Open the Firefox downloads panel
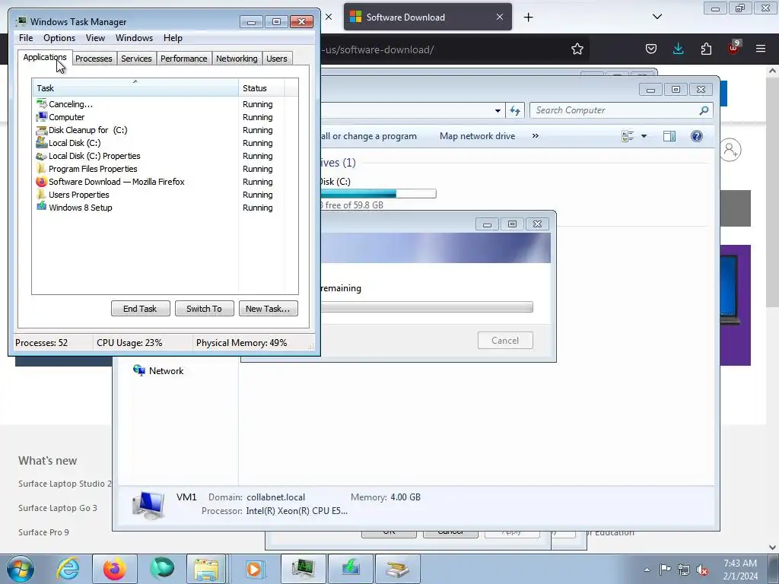 [x=678, y=49]
